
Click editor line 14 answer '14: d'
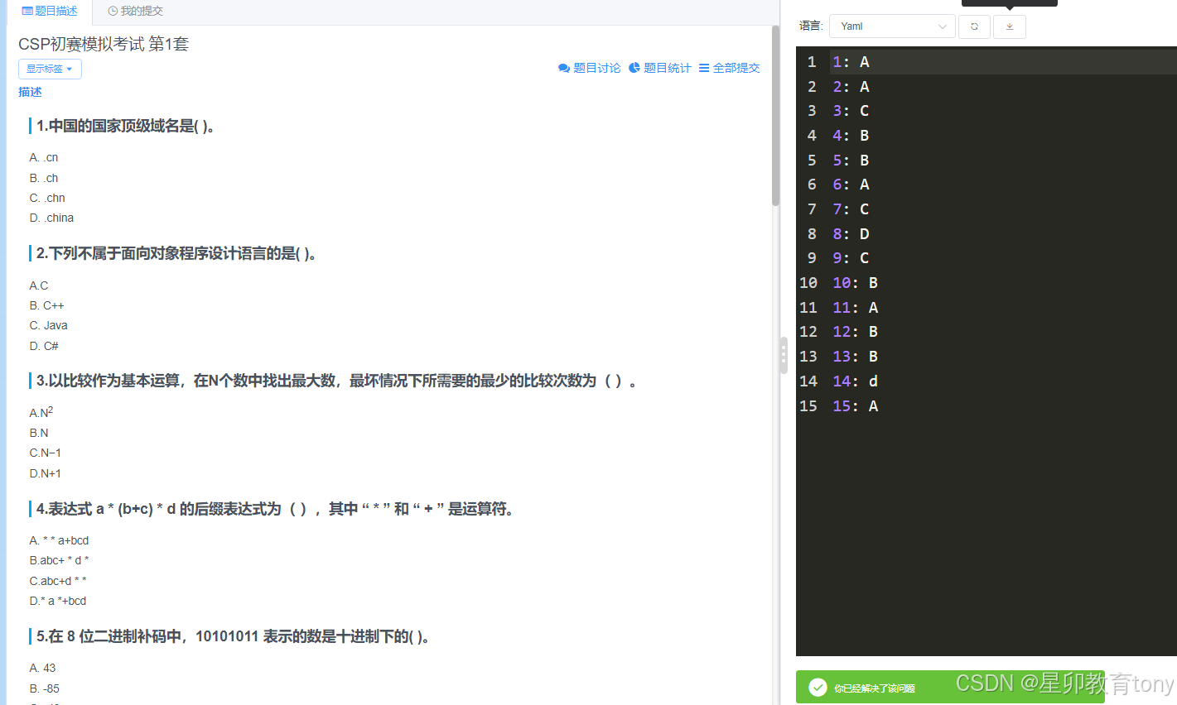click(855, 381)
